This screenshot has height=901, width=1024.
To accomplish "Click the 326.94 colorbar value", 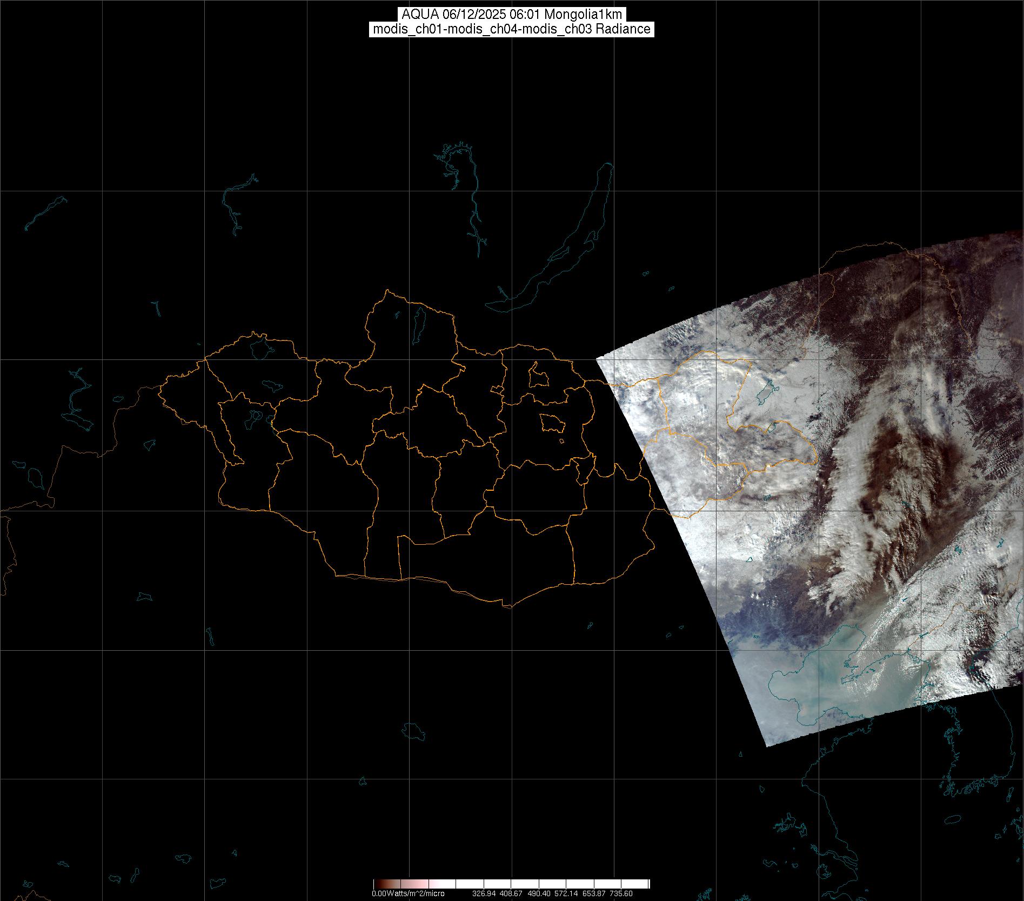I will tap(484, 893).
